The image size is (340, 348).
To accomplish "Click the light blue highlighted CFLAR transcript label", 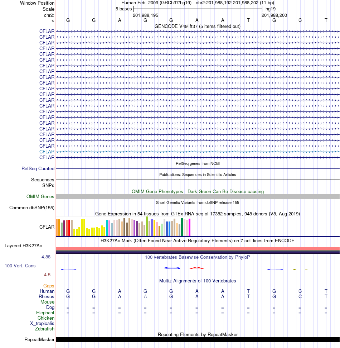I will 47,152.
